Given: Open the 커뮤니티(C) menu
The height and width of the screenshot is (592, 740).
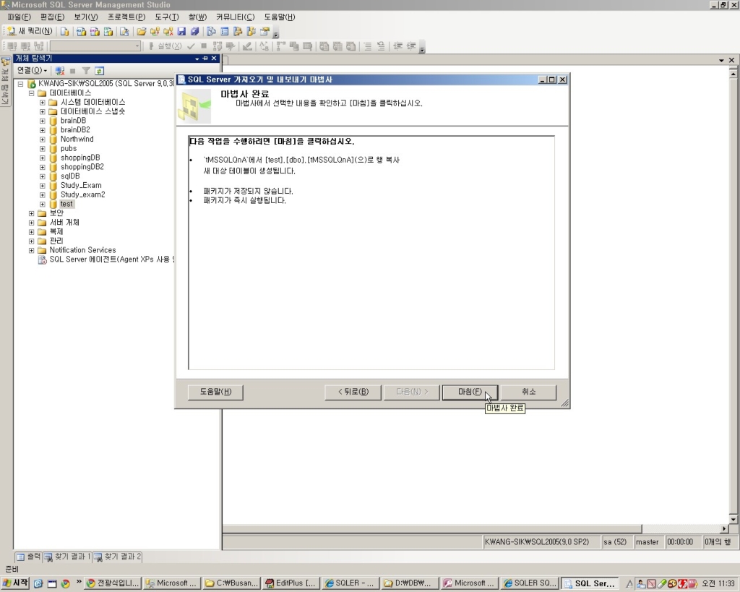Looking at the screenshot, I should click(x=235, y=17).
